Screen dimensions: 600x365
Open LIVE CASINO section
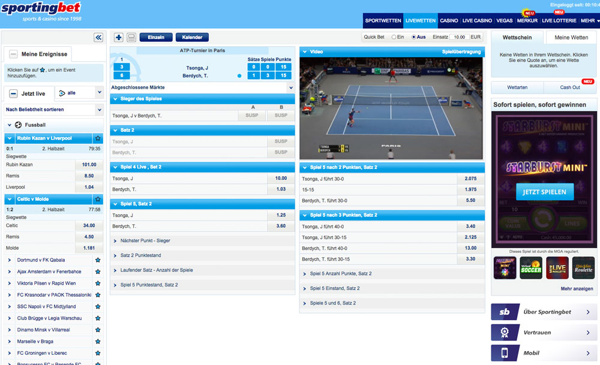477,20
